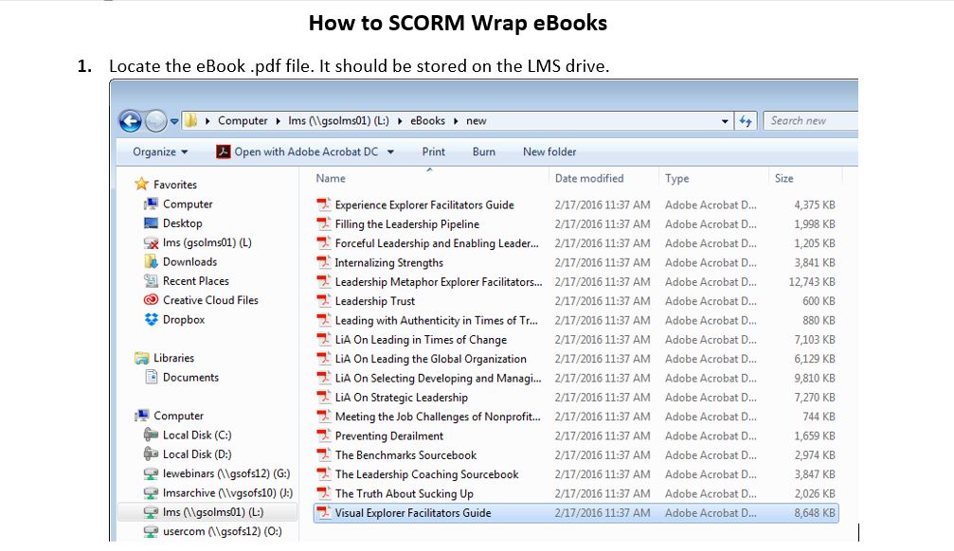Image resolution: width=954 pixels, height=551 pixels.
Task: Open address bar history dropdown
Action: pos(725,121)
